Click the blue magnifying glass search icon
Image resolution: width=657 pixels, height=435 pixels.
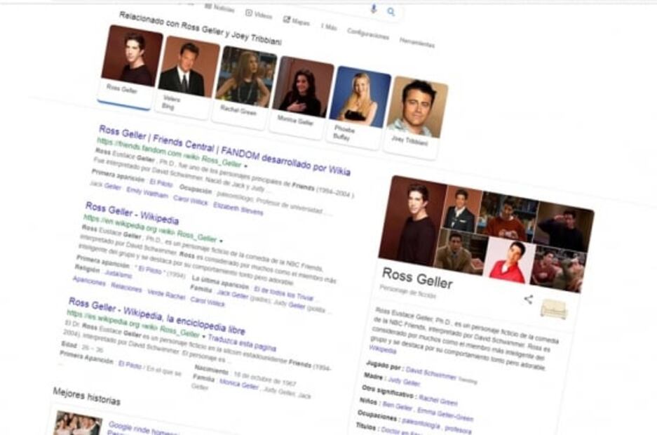(x=391, y=12)
